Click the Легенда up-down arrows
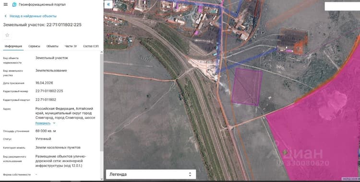 (x=190, y=174)
